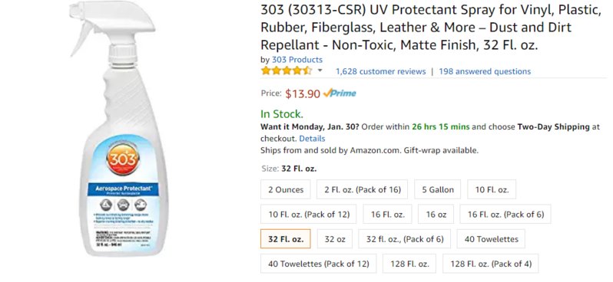Click the Prime logo badge
613x282 pixels.
coord(340,93)
